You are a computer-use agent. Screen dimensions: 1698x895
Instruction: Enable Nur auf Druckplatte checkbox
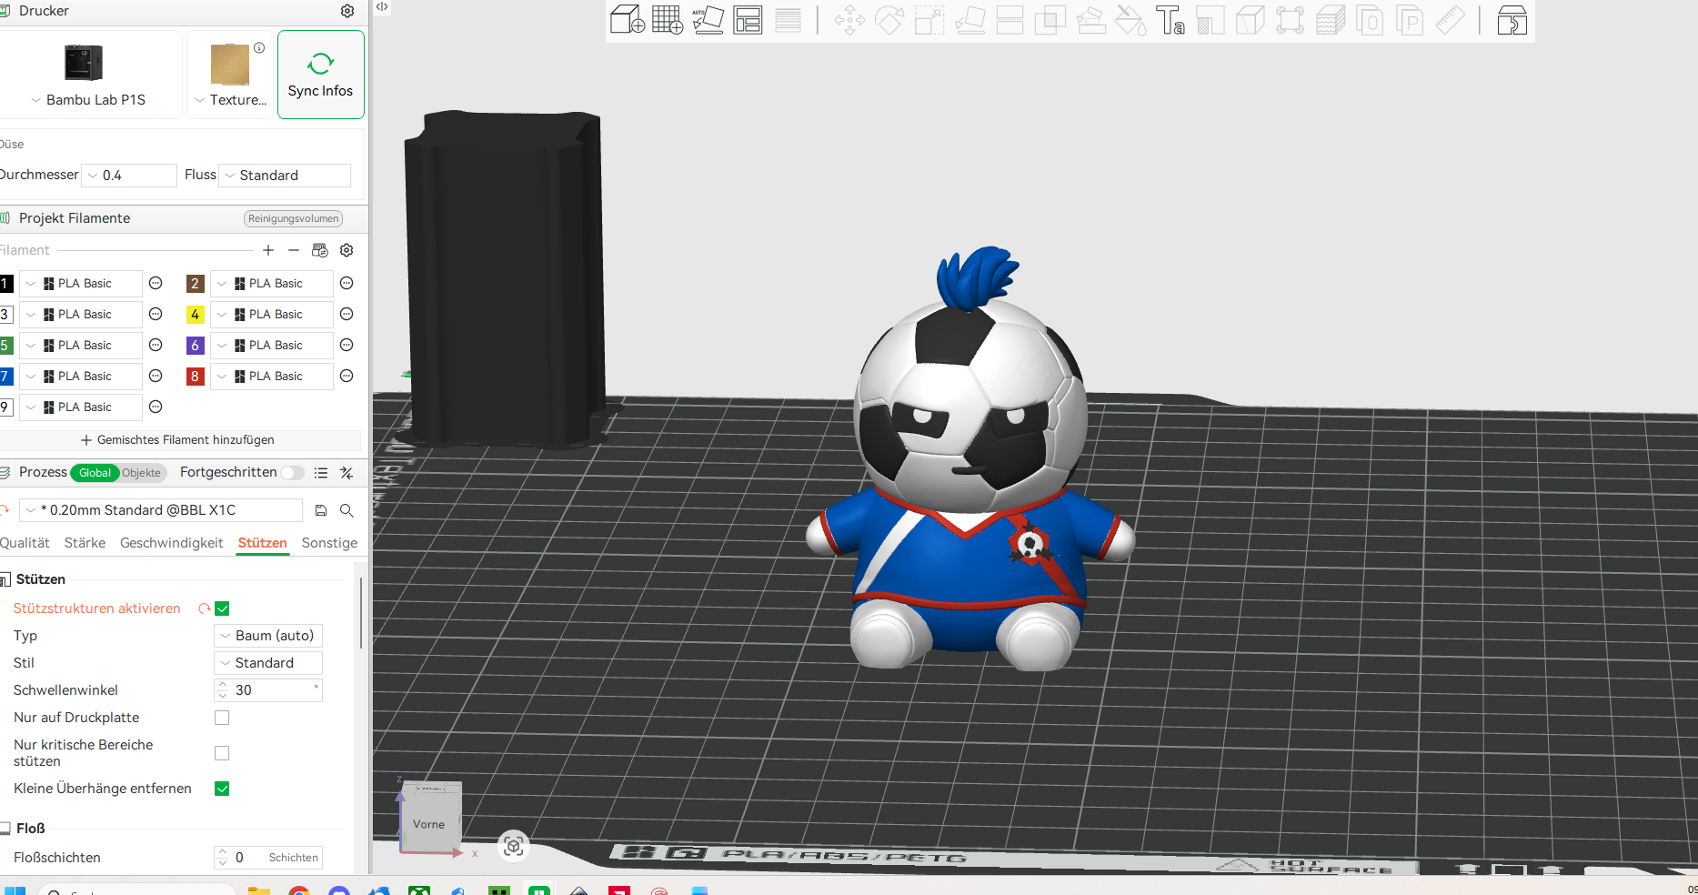click(x=222, y=718)
